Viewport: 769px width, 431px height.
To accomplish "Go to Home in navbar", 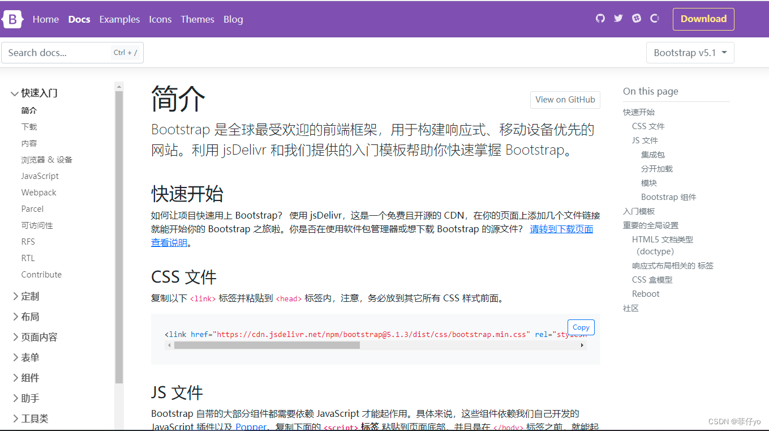I will [46, 19].
